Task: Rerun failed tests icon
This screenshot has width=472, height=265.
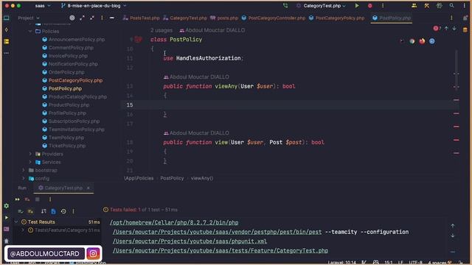Action: tap(27, 199)
